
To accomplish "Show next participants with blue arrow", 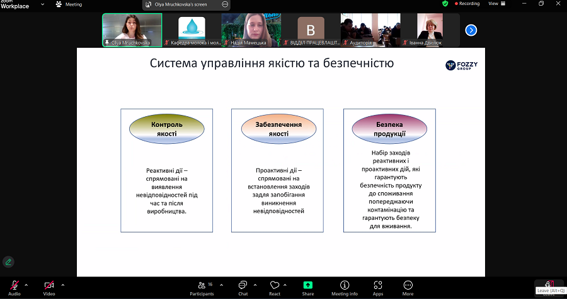I will [x=471, y=30].
